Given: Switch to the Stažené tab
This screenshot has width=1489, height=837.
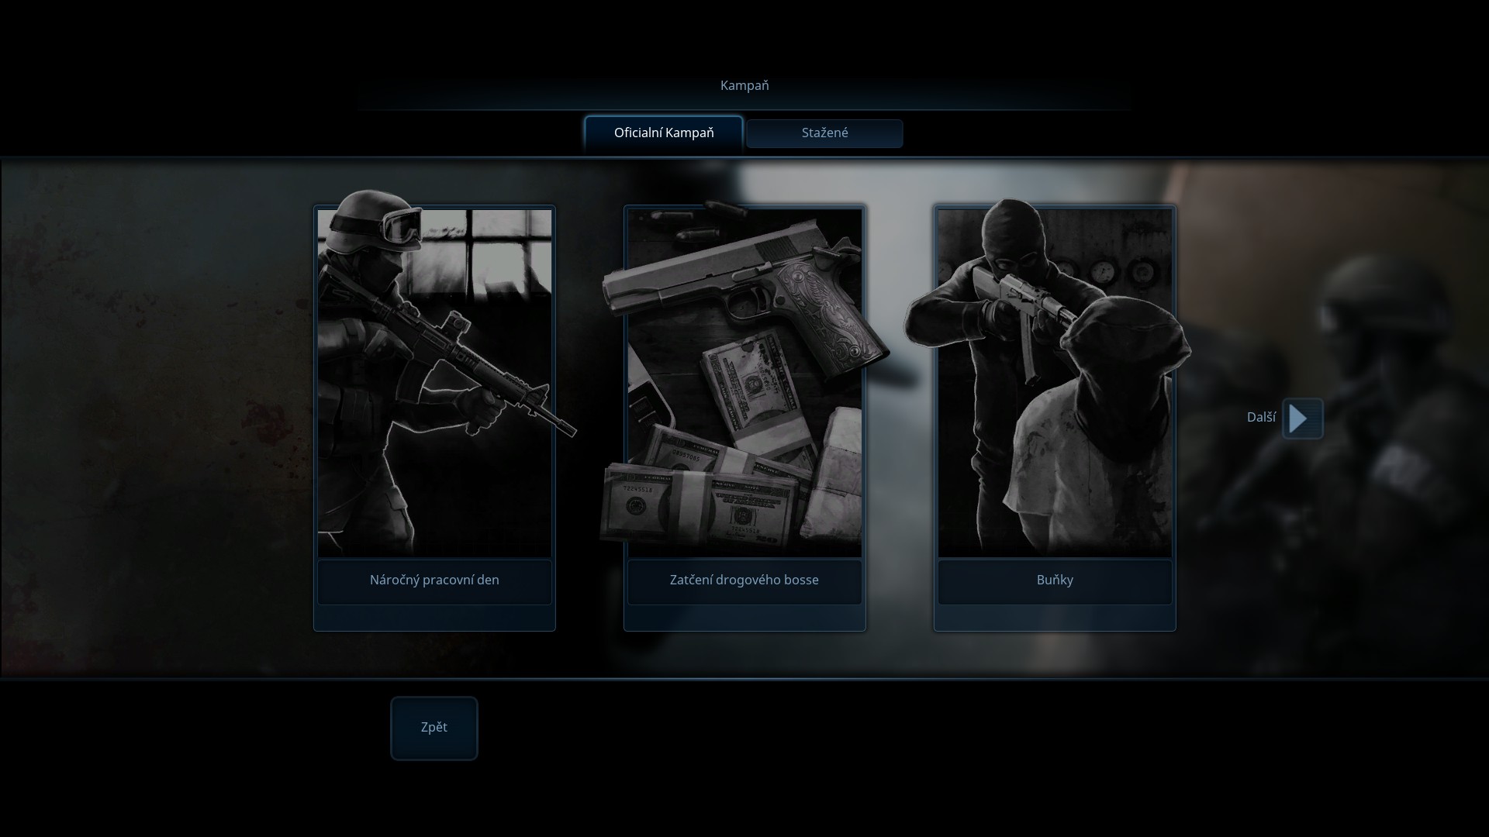Looking at the screenshot, I should 824,133.
